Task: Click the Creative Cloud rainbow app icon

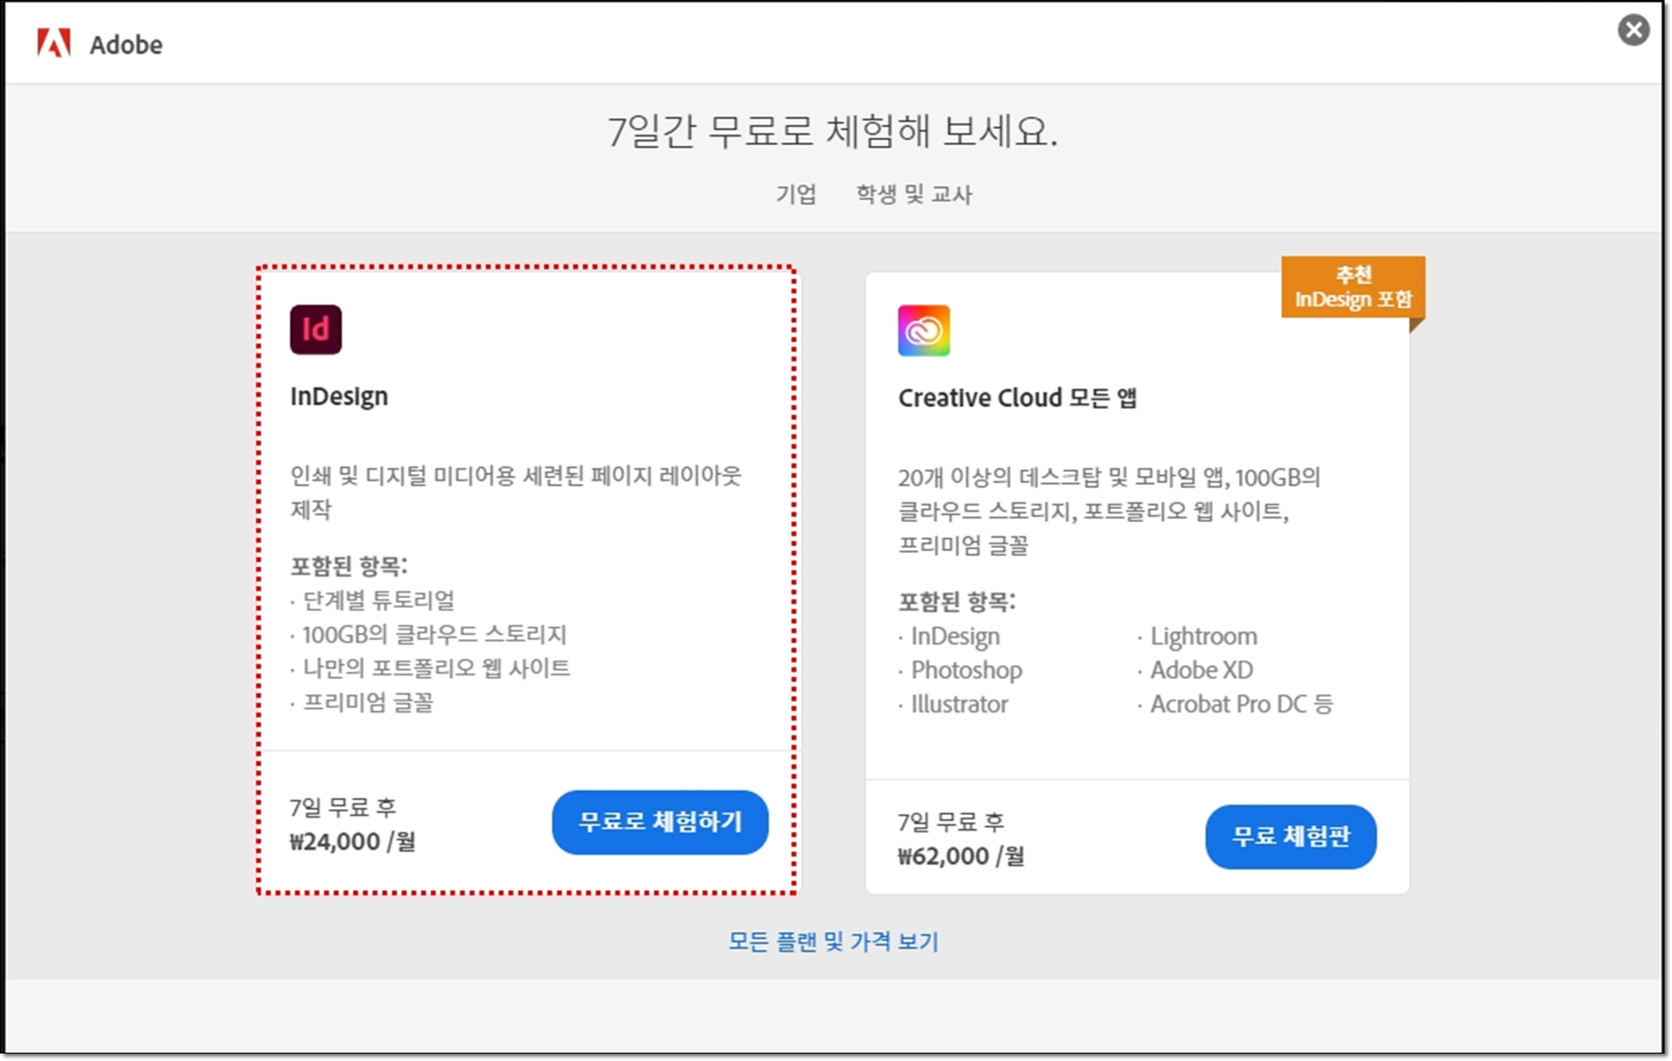Action: click(x=923, y=330)
